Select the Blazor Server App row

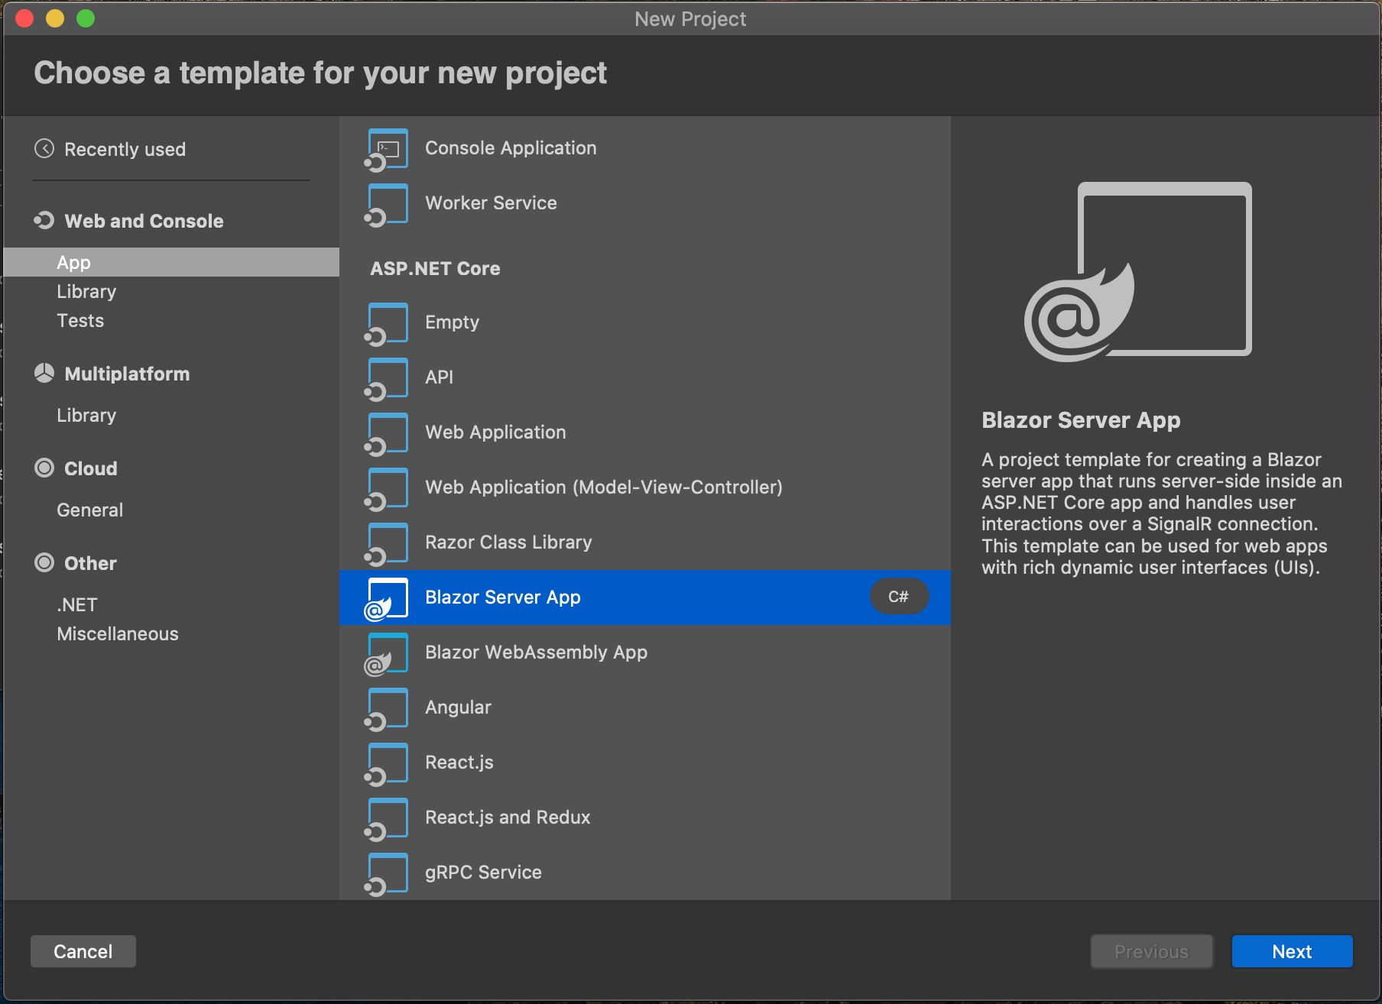pyautogui.click(x=645, y=598)
